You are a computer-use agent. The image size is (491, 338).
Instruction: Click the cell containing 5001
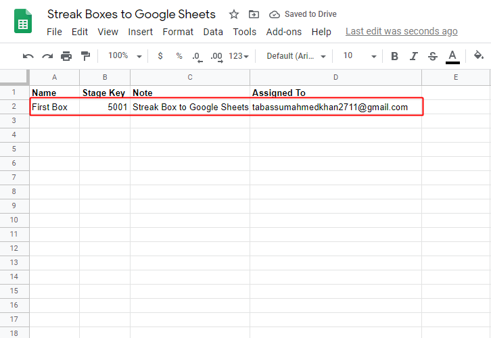105,107
